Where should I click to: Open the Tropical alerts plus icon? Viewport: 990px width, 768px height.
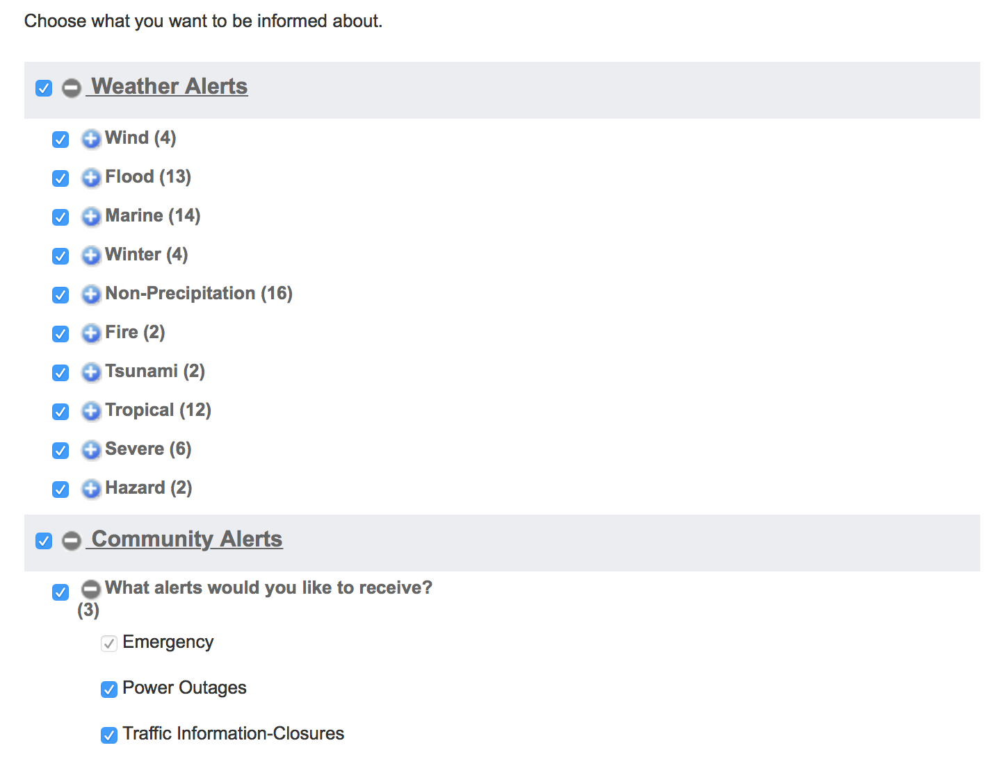click(x=91, y=411)
